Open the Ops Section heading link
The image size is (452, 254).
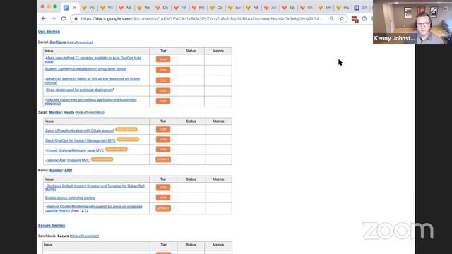(49, 32)
